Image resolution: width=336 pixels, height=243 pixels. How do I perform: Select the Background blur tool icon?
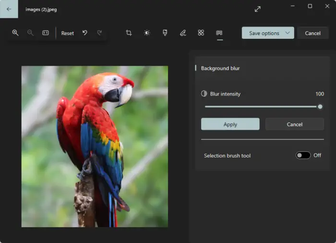219,33
